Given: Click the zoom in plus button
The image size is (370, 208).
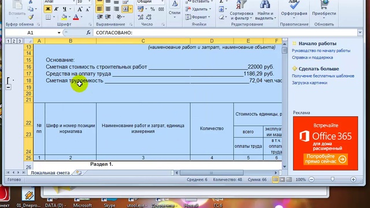Looking at the screenshot, I should 353,180.
